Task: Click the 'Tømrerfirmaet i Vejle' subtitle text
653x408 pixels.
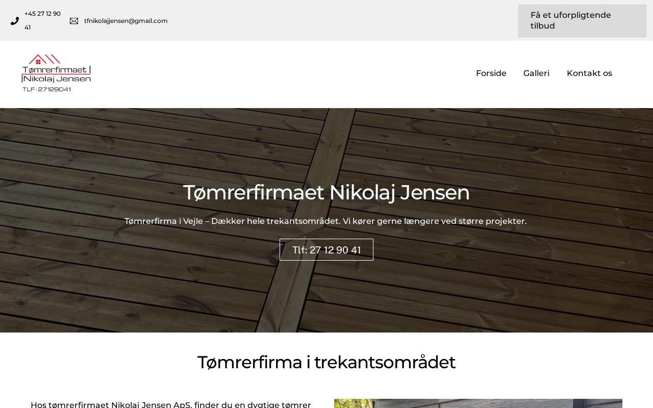Action: click(325, 221)
